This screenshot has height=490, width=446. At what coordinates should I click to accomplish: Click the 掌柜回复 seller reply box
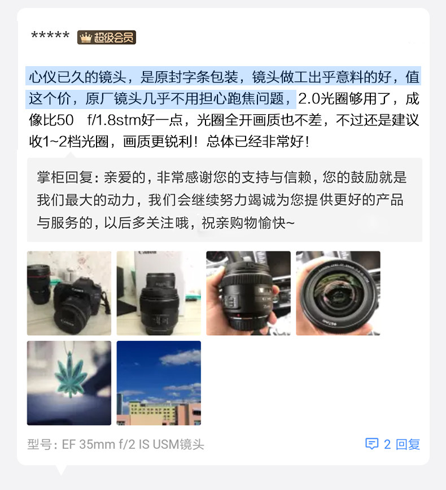point(224,200)
